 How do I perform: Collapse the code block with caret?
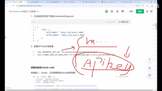point(33,22)
